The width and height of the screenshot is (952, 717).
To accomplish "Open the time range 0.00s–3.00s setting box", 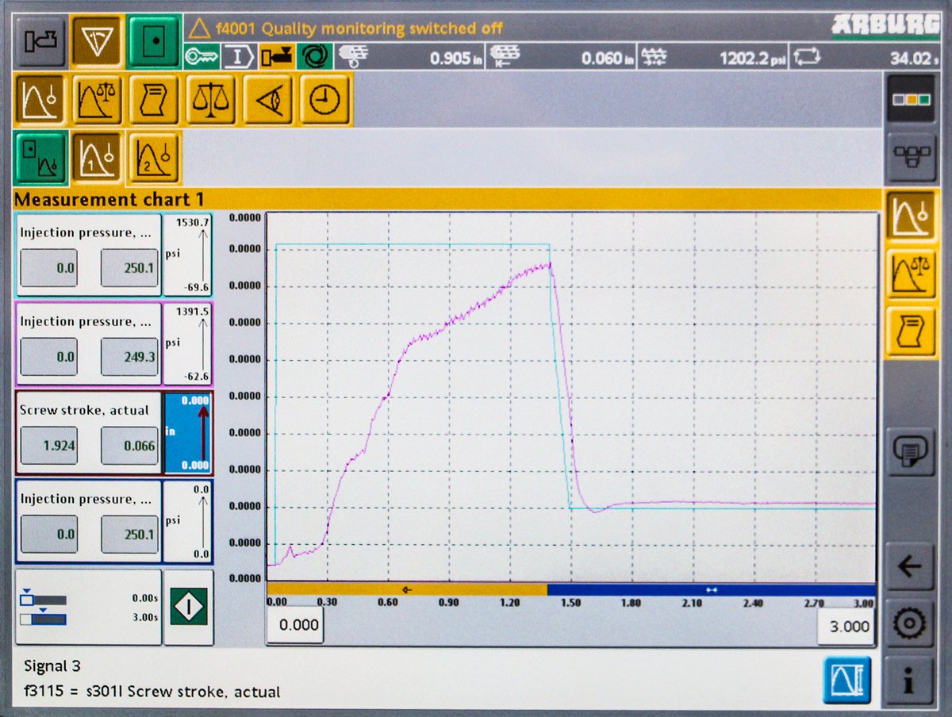I will (x=88, y=608).
